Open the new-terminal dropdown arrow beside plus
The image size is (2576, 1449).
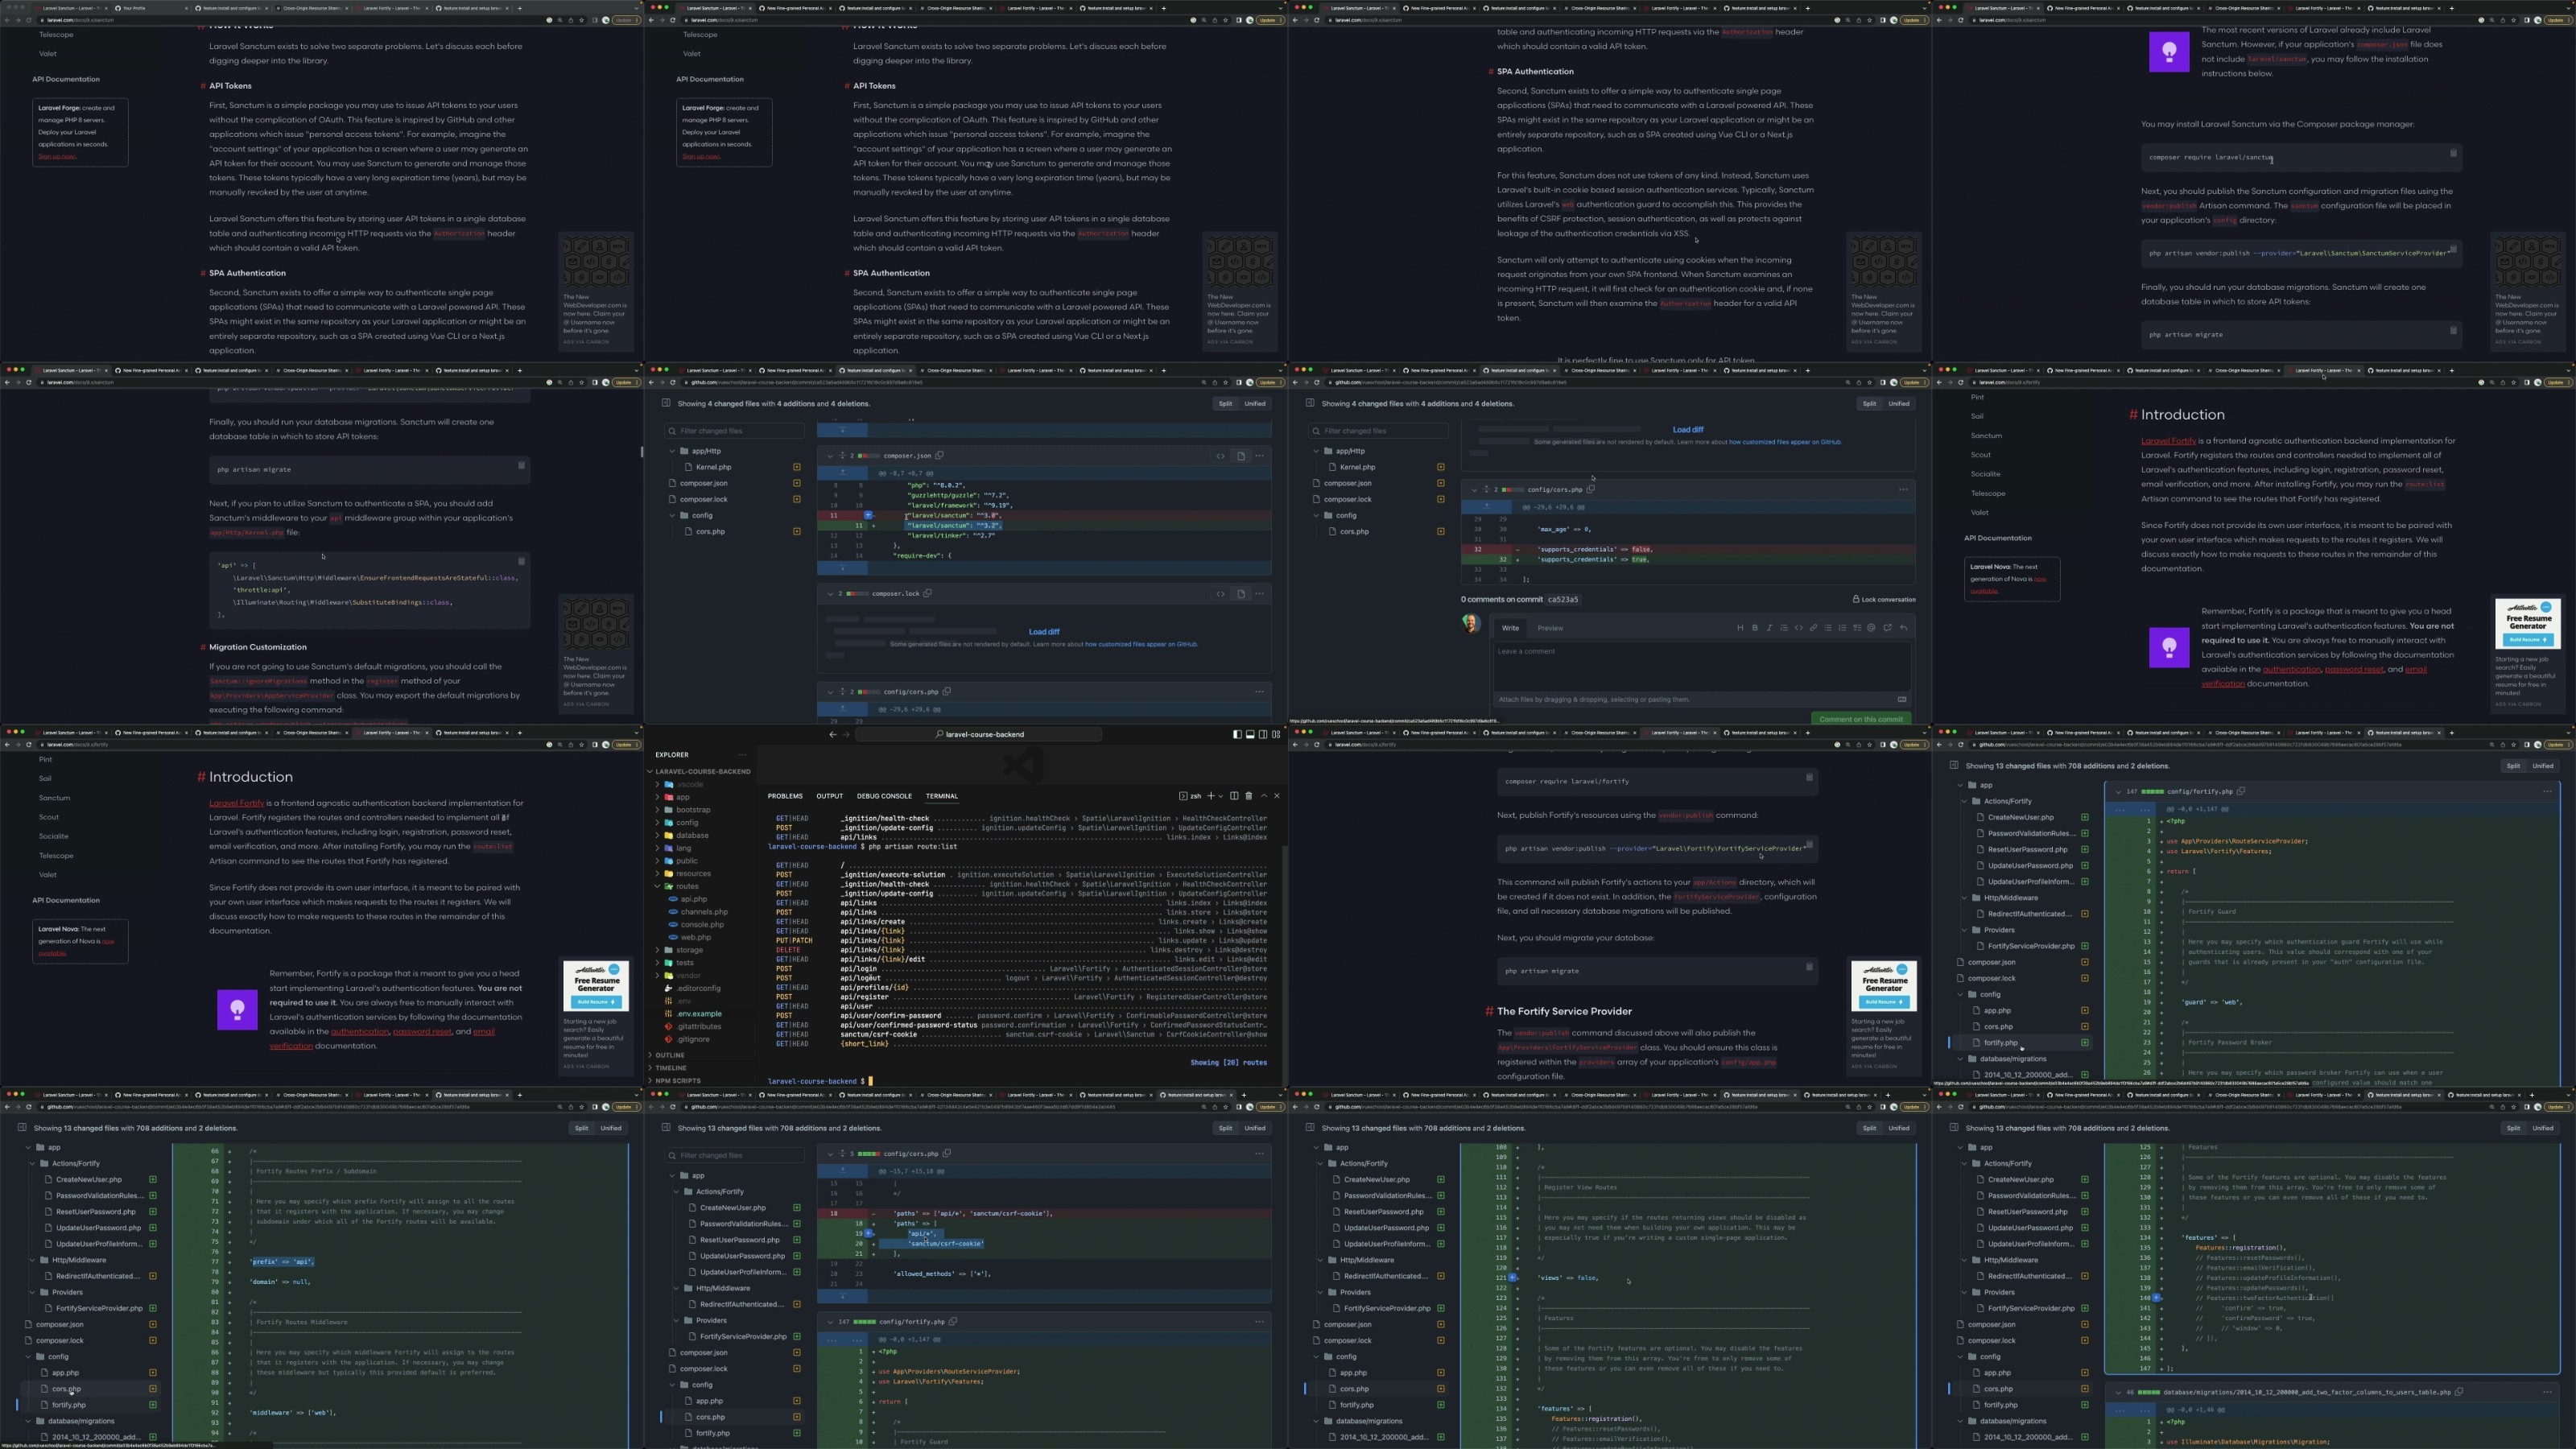point(1221,797)
